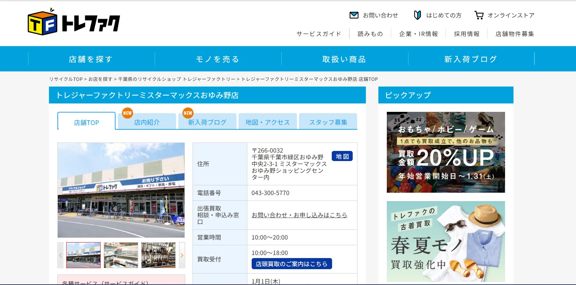Select モノを売る from navigation bar

218,59
